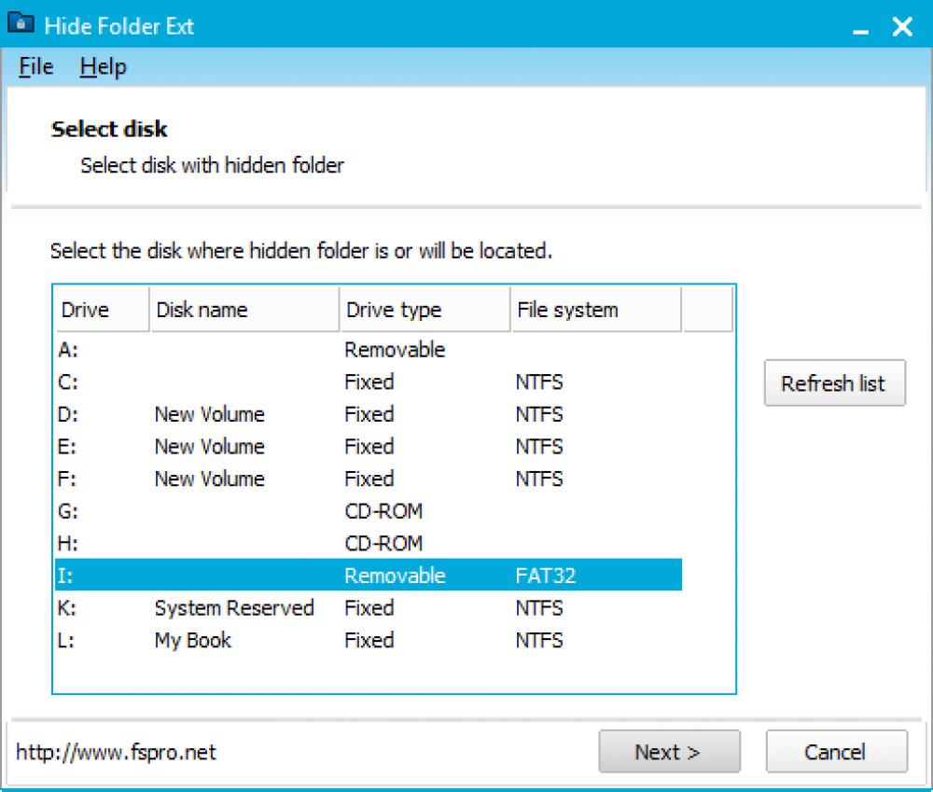Image resolution: width=933 pixels, height=792 pixels.
Task: Select the H: CD-ROM drive
Action: (x=280, y=543)
